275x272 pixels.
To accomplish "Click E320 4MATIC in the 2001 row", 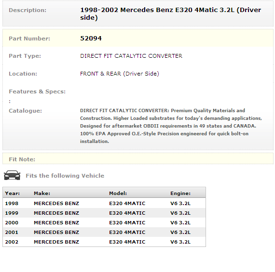I will [127, 232].
